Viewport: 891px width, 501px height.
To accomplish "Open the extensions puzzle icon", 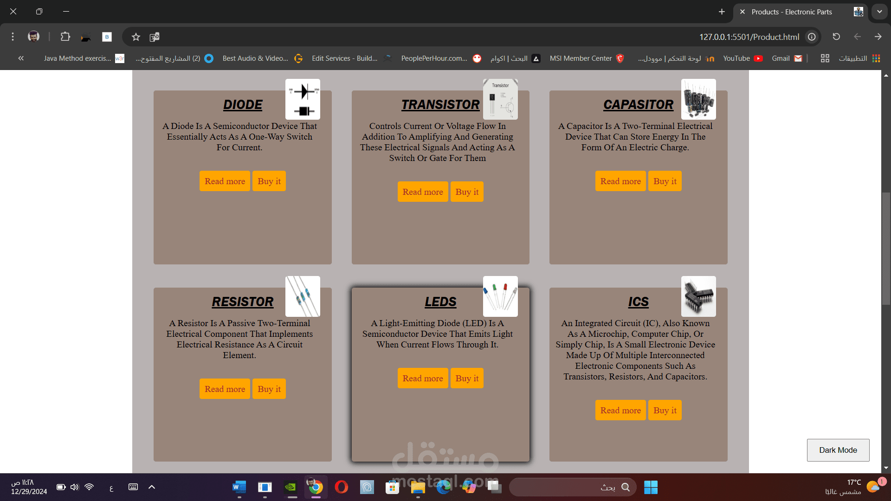I will 65,37.
